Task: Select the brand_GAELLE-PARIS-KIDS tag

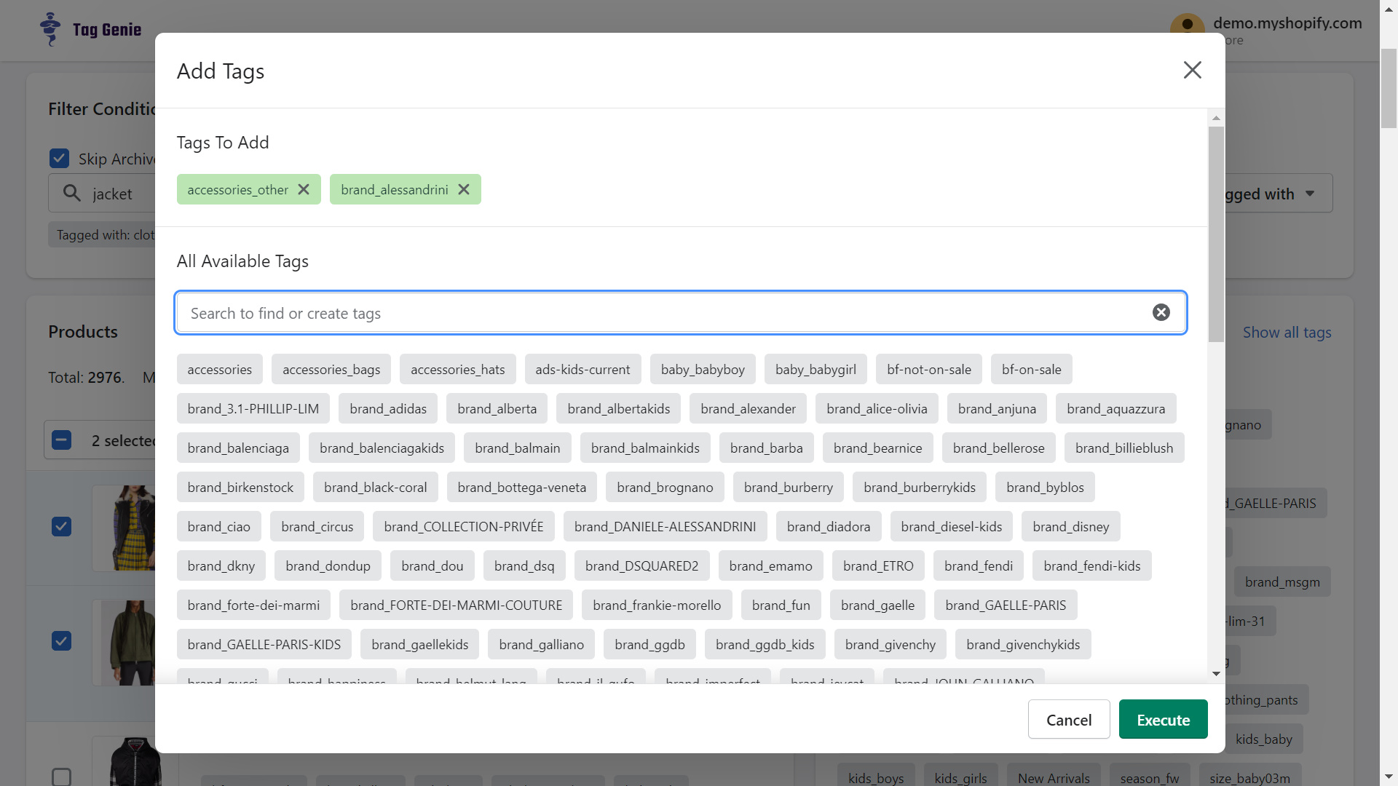Action: tap(264, 644)
